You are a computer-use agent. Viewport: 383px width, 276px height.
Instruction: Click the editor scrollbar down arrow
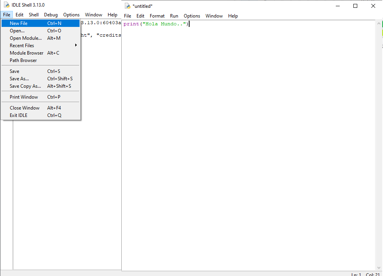click(x=379, y=267)
